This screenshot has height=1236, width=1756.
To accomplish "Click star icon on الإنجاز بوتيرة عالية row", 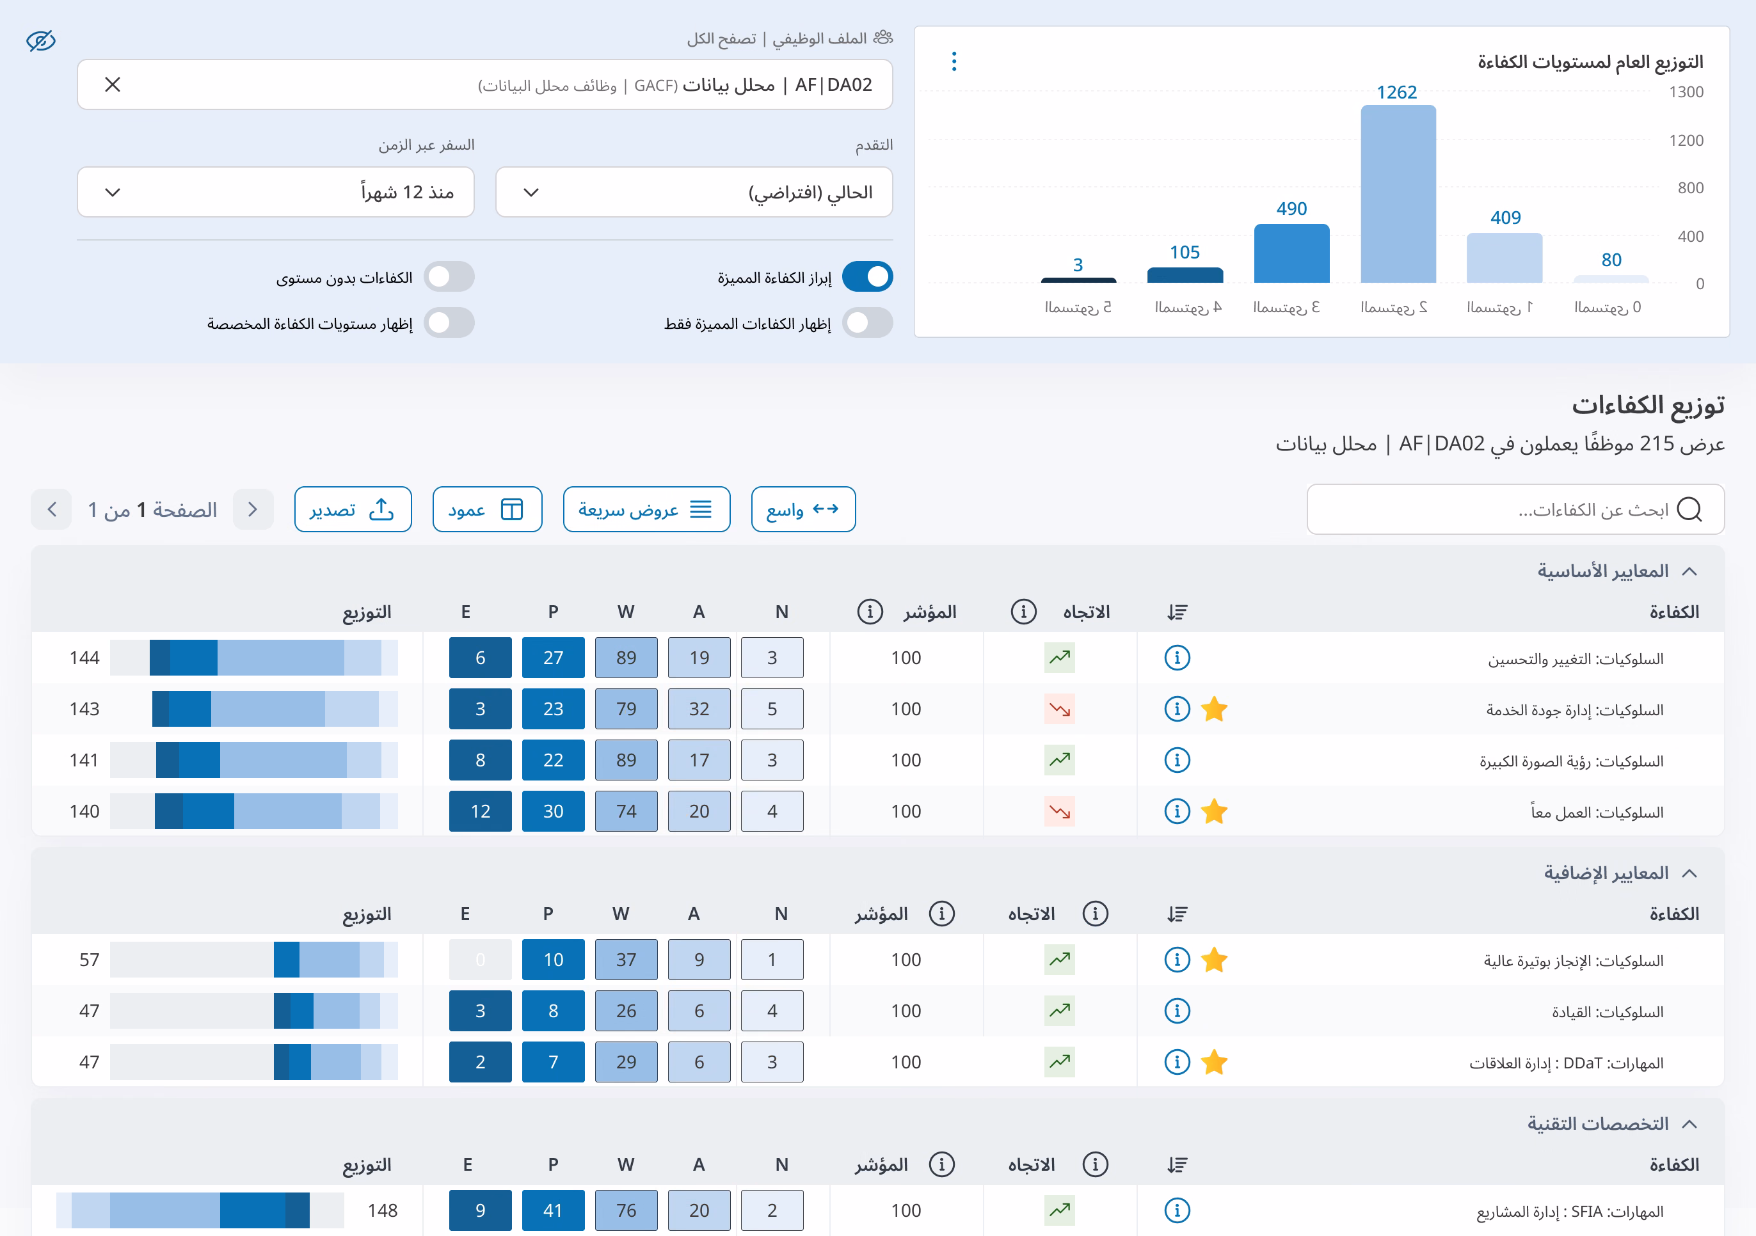I will [1214, 959].
